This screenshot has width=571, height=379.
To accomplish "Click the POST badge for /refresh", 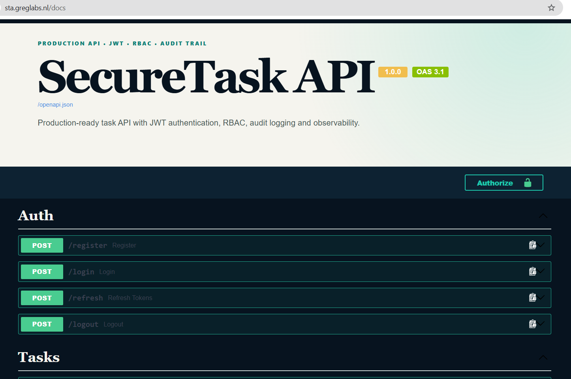I will [42, 298].
